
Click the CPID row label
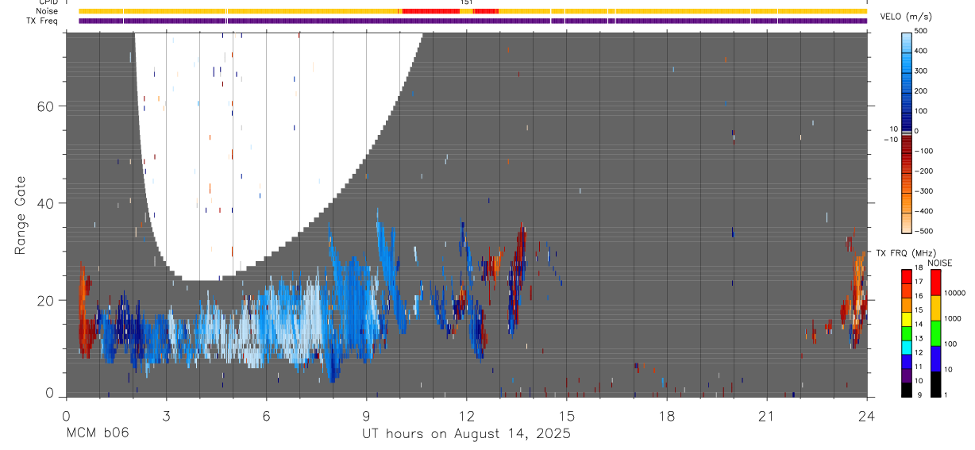pyautogui.click(x=48, y=2)
